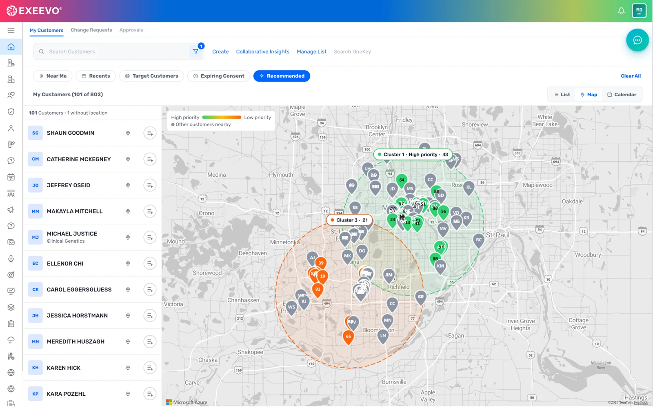Viewport: 653px width, 408px height.
Task: Toggle the Recents filter chip
Action: [96, 76]
